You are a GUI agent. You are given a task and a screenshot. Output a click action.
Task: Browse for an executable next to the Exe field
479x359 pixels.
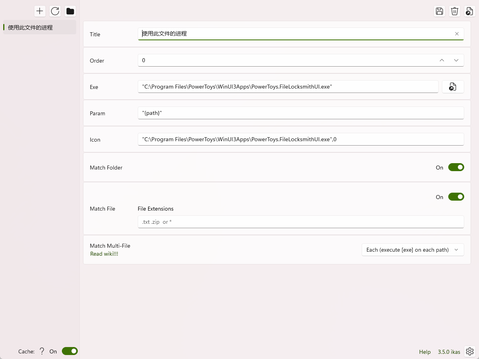coord(453,87)
